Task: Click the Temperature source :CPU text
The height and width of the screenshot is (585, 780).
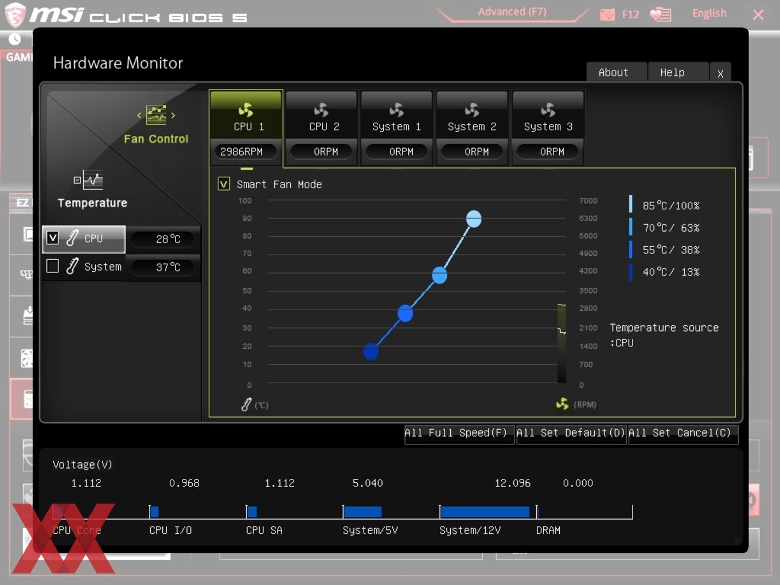Action: (x=664, y=335)
